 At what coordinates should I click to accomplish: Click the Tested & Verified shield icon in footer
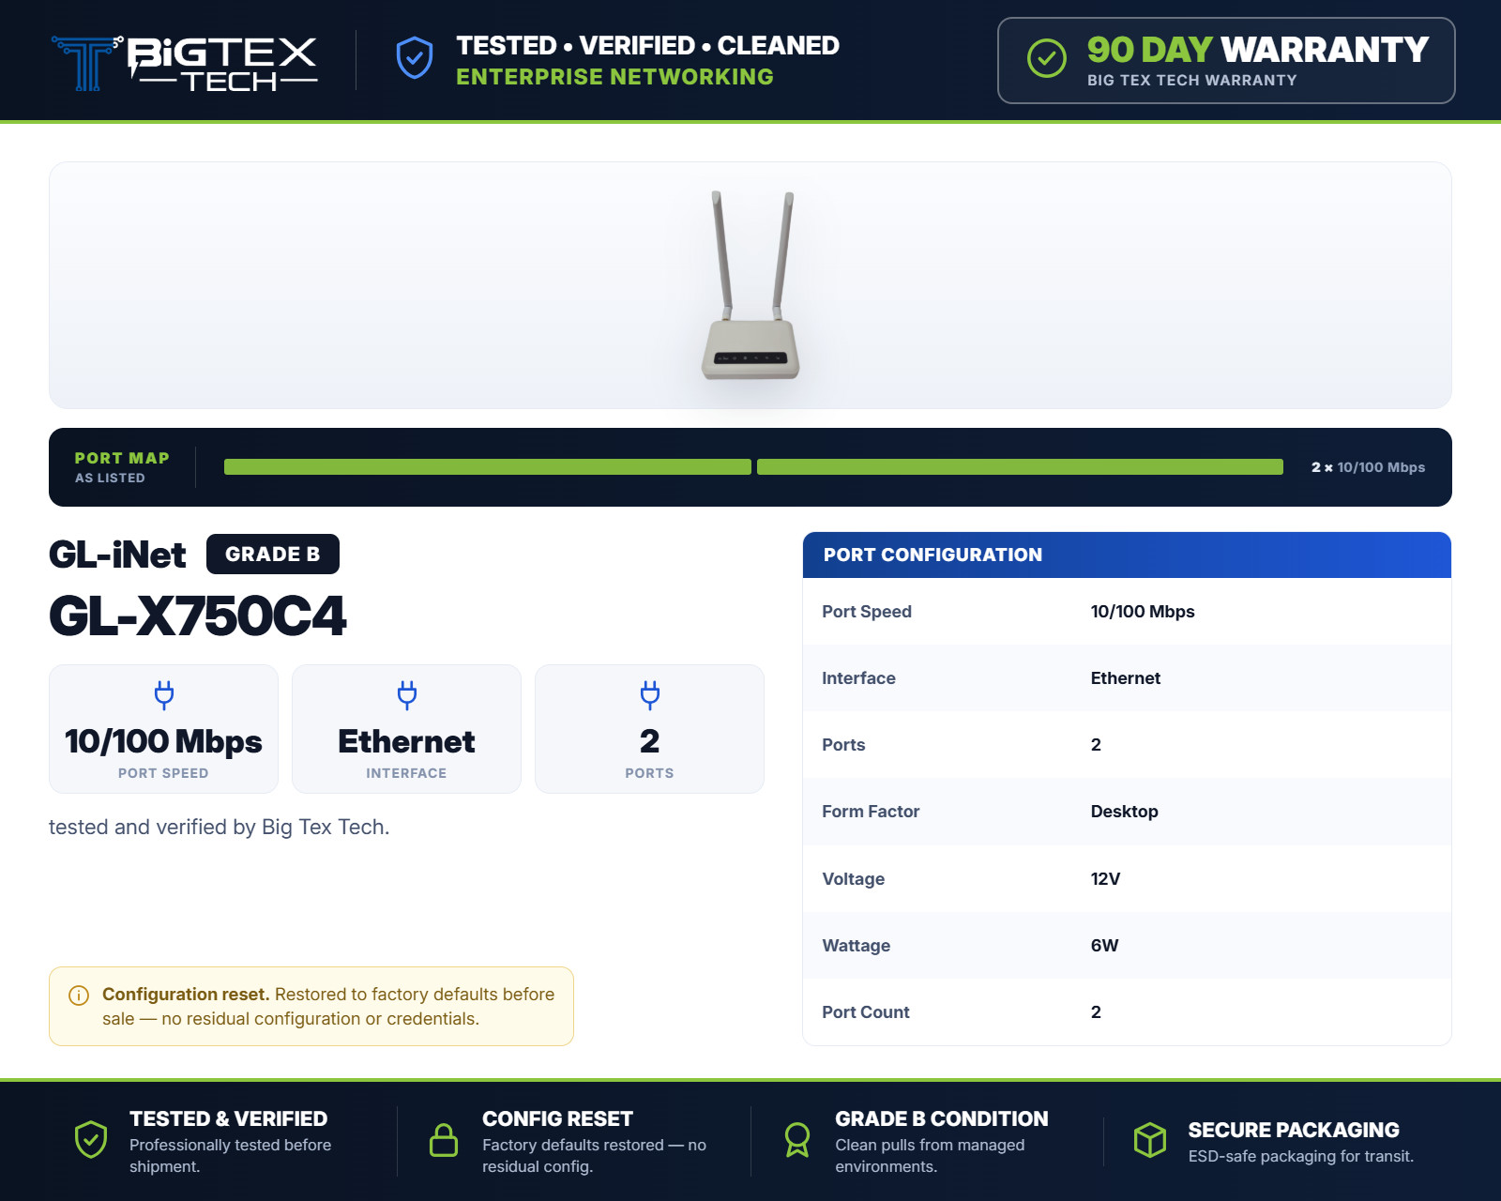coord(91,1140)
